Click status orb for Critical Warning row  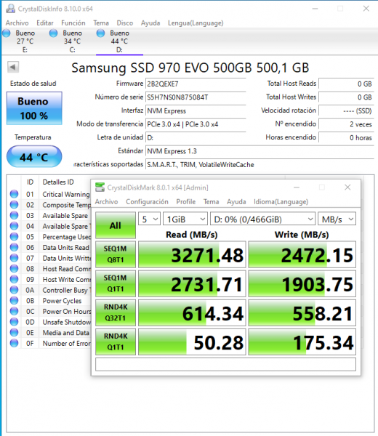[x=15, y=194]
